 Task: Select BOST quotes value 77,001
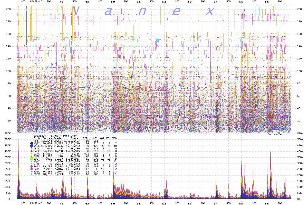[x=47, y=159]
